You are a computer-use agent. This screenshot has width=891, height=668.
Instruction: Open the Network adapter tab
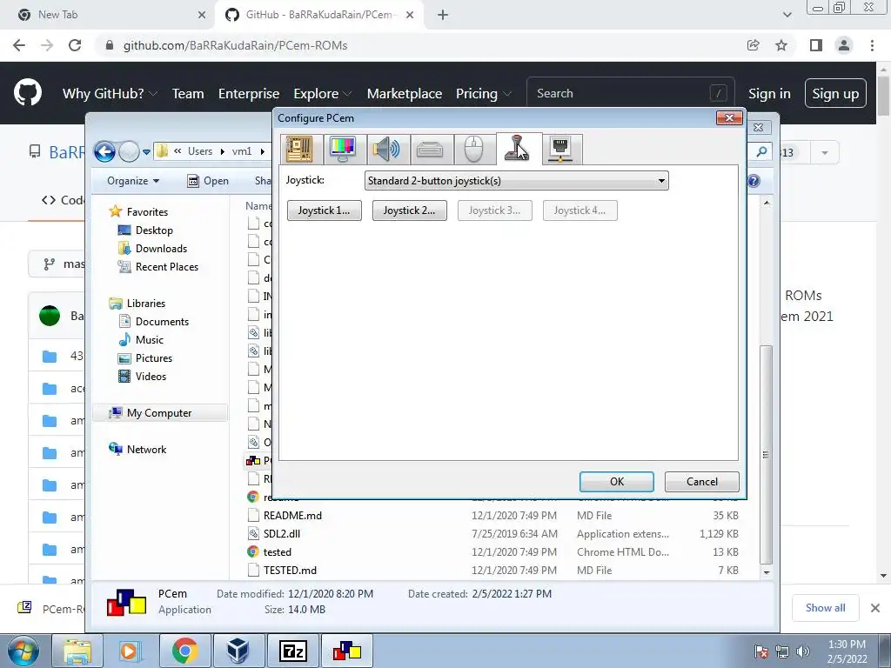pos(562,150)
